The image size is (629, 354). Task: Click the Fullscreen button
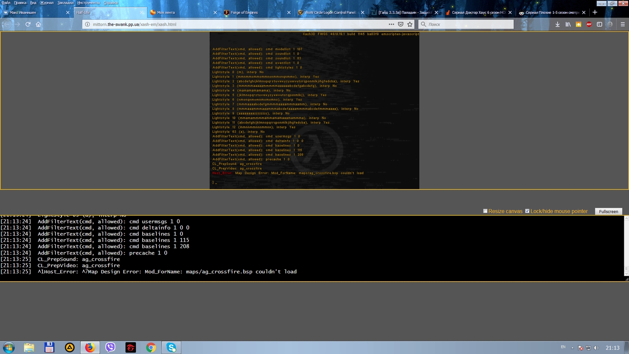coord(608,212)
